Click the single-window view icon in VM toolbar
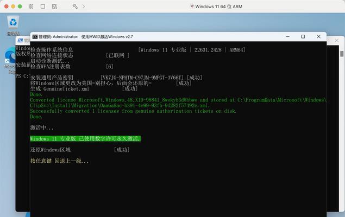345x217 pixels. coord(43,7)
